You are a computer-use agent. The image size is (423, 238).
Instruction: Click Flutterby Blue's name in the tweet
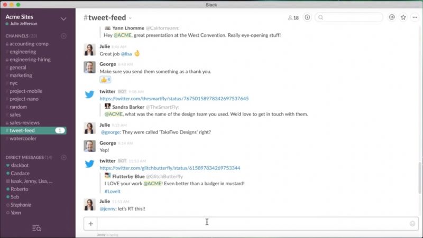pos(128,177)
